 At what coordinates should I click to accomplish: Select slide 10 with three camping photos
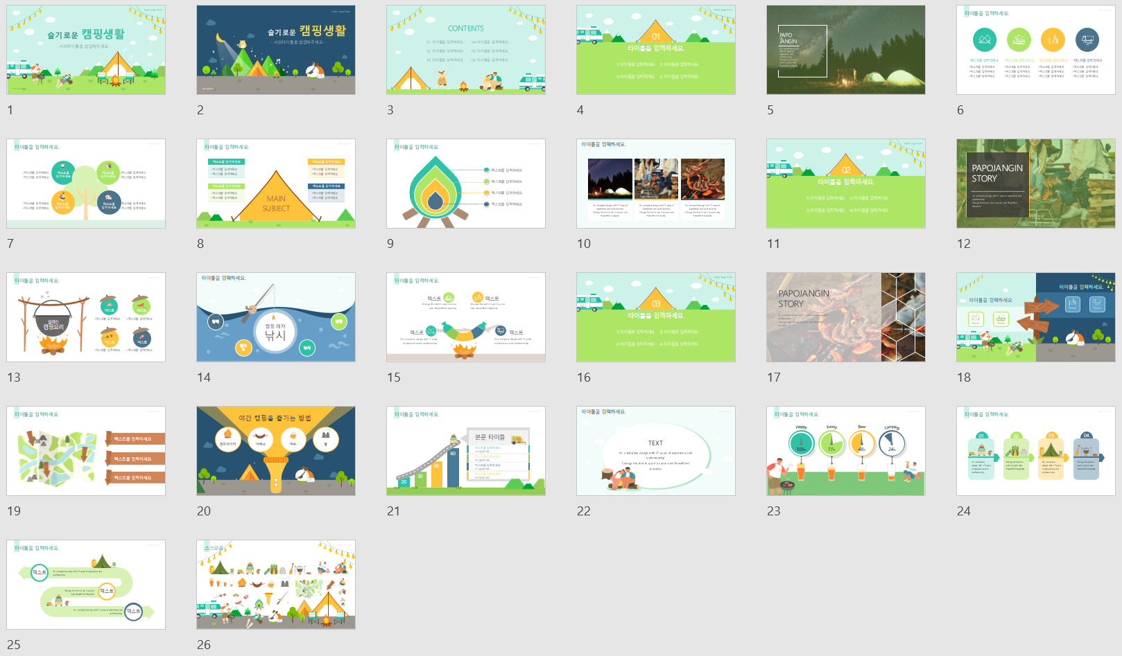pos(656,184)
